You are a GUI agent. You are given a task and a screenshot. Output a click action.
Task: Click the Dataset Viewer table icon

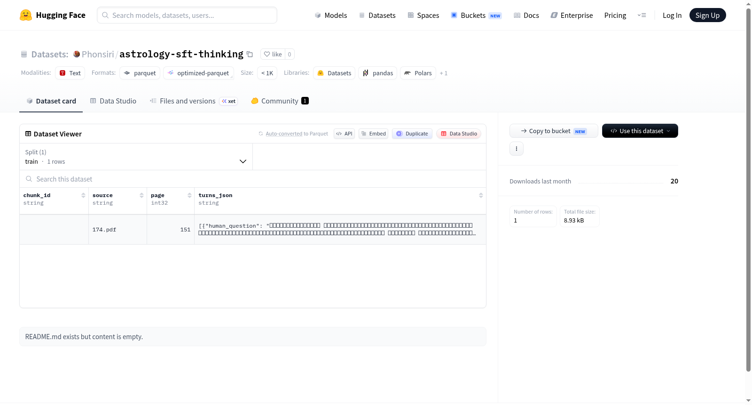[x=28, y=134]
